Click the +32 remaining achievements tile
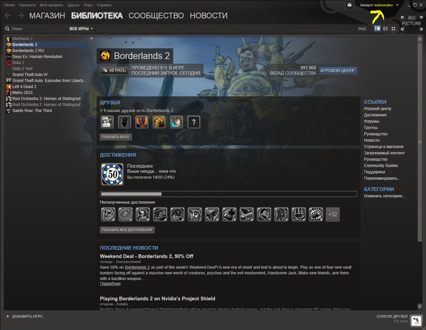 click(x=332, y=214)
